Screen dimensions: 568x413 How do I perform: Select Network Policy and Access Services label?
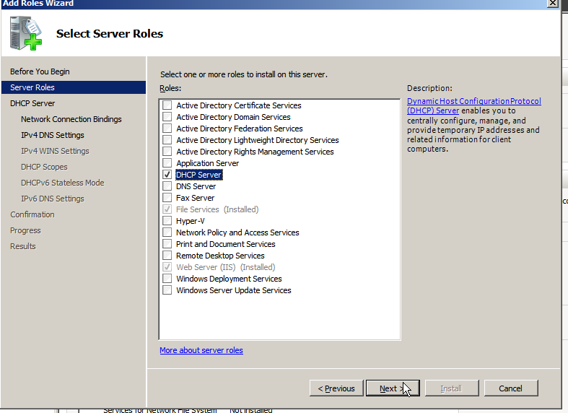tap(237, 232)
